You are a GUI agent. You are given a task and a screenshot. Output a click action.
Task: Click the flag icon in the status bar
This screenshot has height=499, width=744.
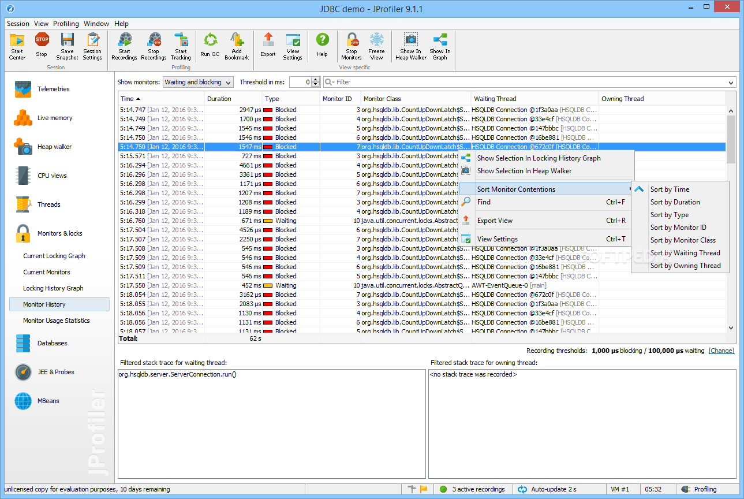424,489
